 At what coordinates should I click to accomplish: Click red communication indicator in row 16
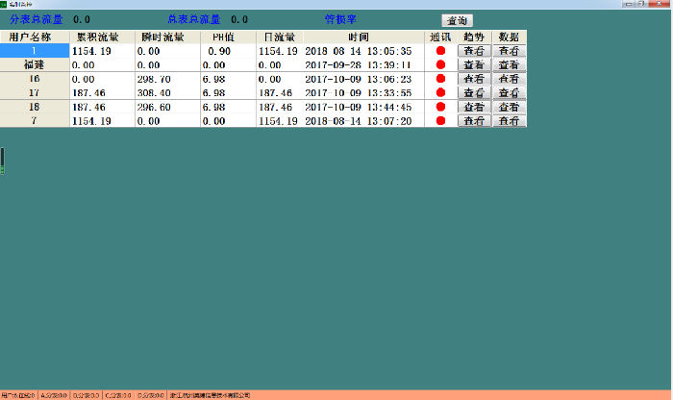pyautogui.click(x=440, y=79)
